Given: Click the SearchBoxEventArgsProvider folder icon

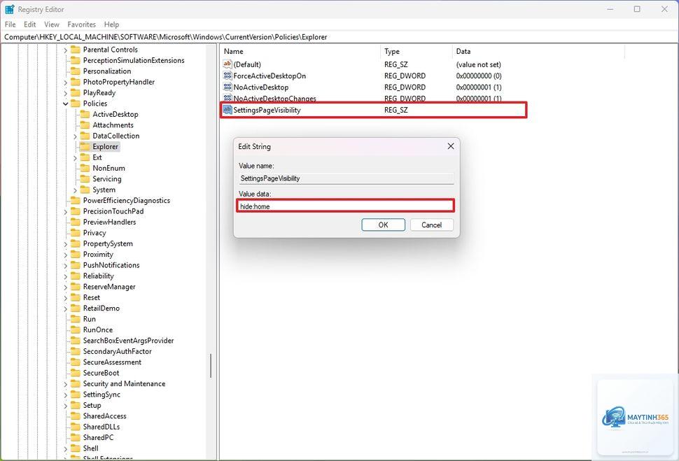Looking at the screenshot, I should coord(76,341).
